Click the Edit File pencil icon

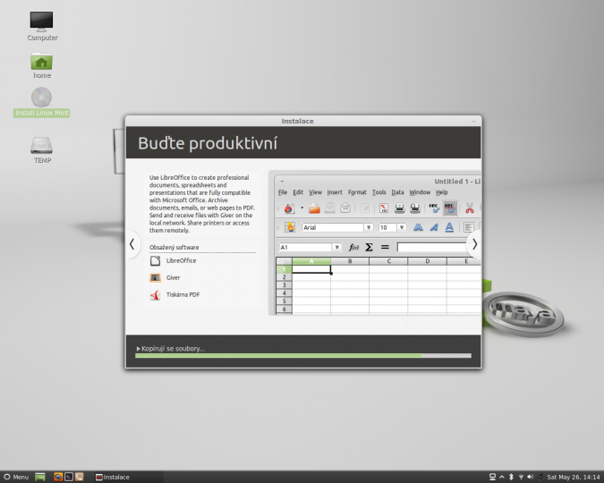pos(365,208)
